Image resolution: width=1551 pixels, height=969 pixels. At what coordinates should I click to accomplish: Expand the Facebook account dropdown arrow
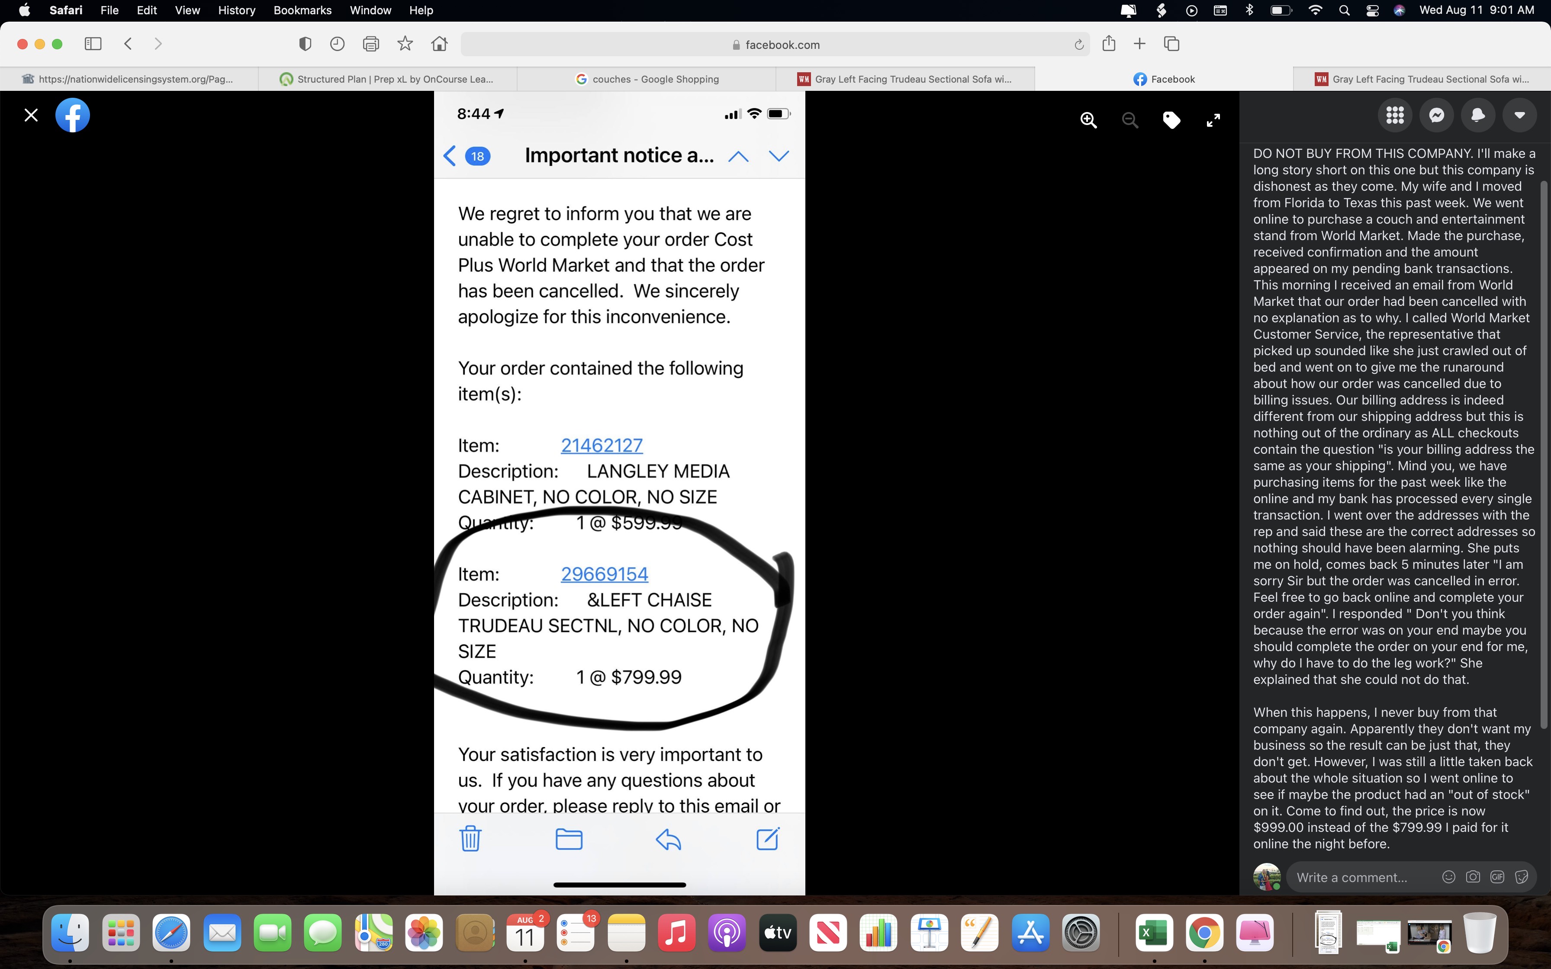pos(1519,116)
